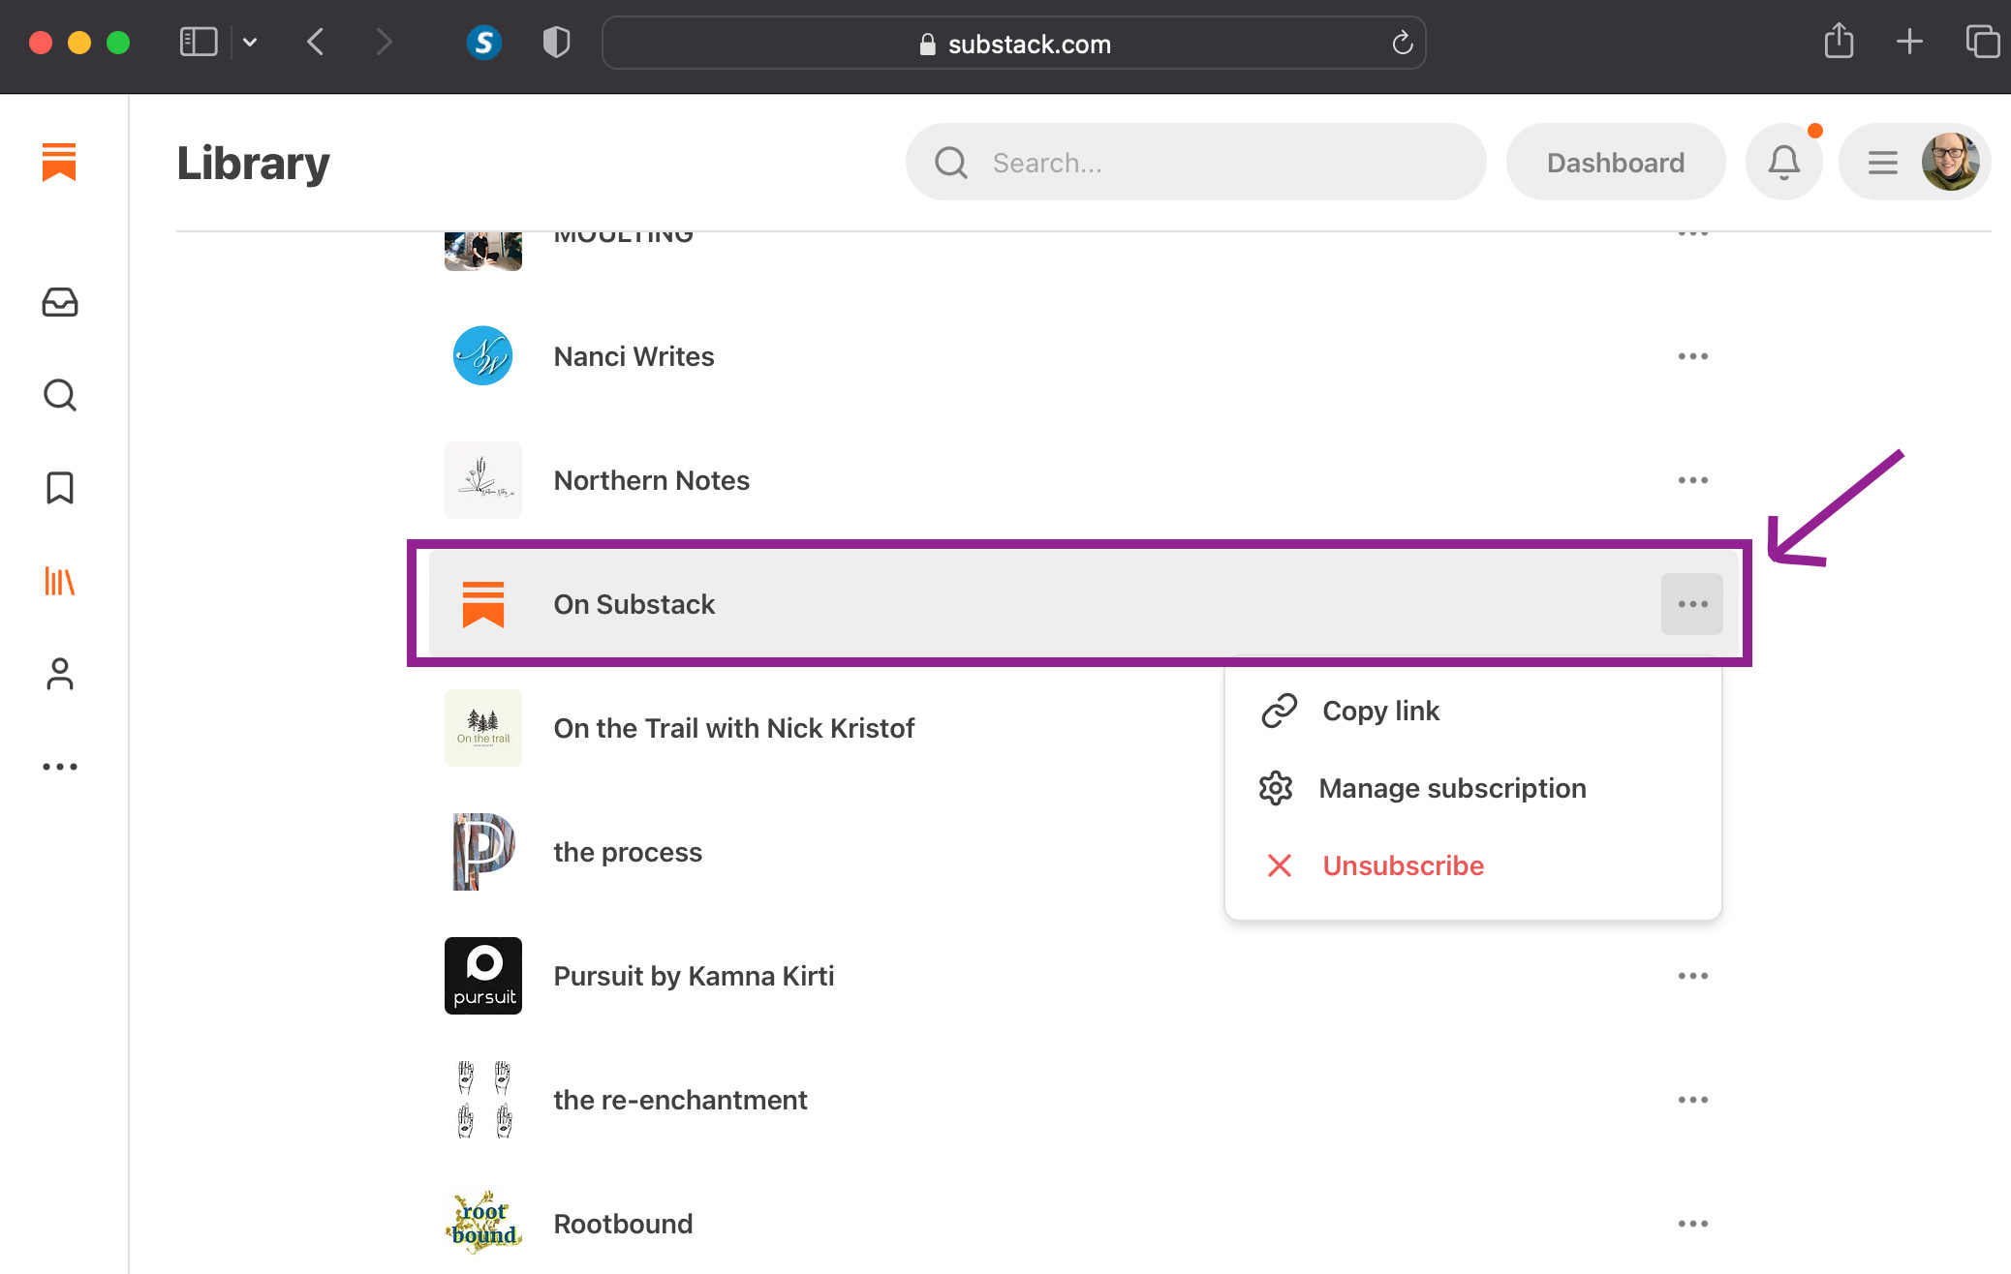Click the Substack home logo icon
Viewport: 2011px width, 1274px height.
(59, 162)
